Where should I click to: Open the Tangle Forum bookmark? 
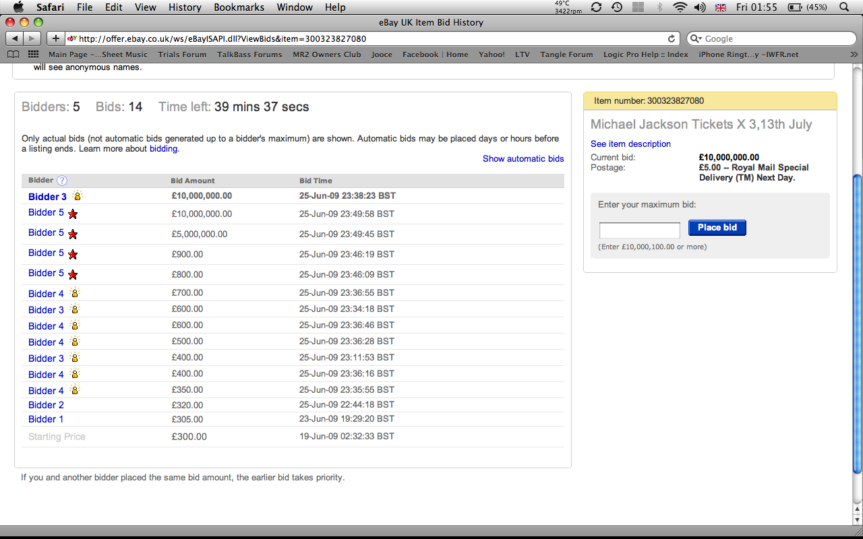point(566,55)
